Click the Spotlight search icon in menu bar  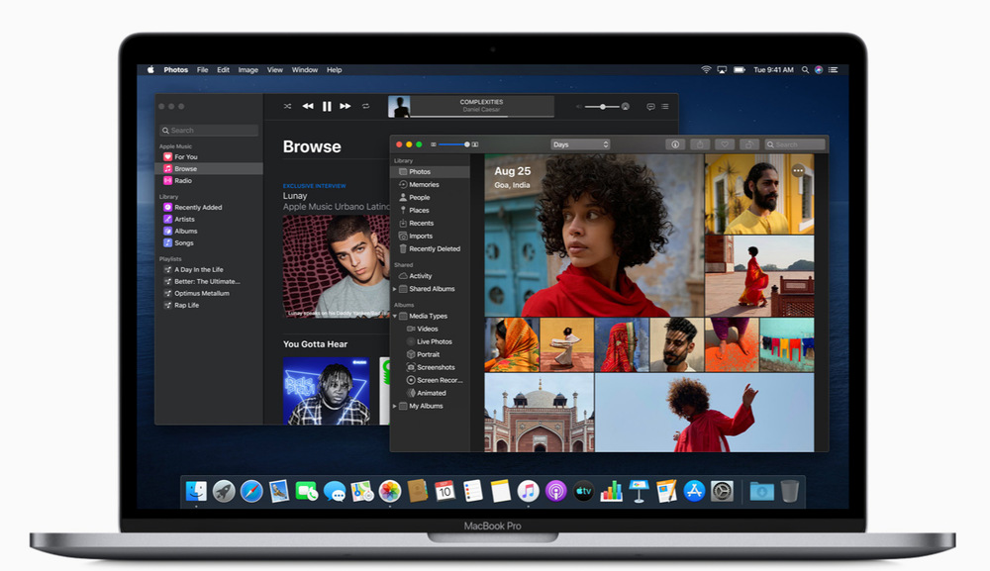coord(805,70)
